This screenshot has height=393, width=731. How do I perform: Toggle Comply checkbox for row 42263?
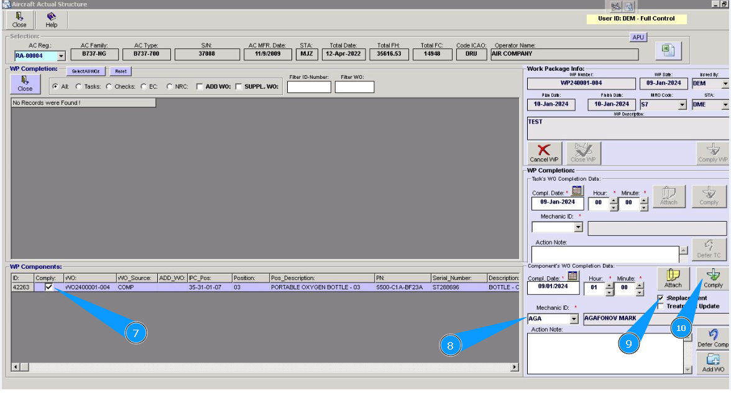pos(49,287)
